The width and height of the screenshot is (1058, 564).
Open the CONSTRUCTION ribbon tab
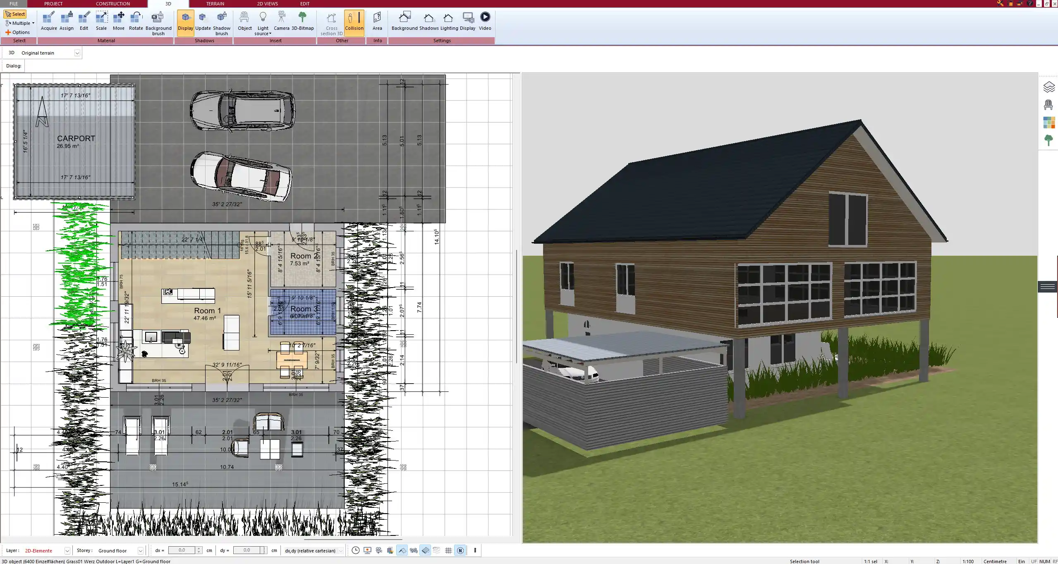click(x=113, y=4)
